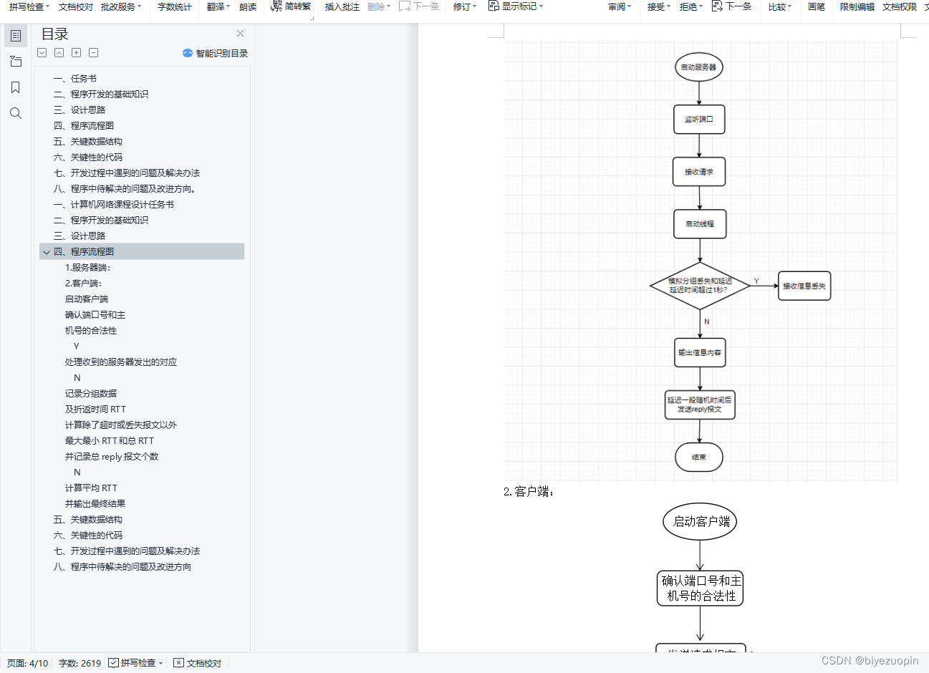
Task: Click the collapse-all up arrow in 目录 panel
Action: 59,53
